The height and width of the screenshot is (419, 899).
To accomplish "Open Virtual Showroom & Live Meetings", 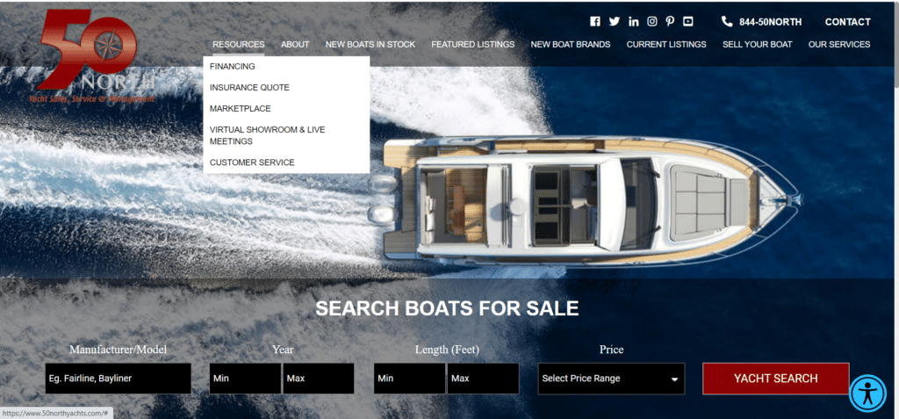I will click(x=267, y=135).
